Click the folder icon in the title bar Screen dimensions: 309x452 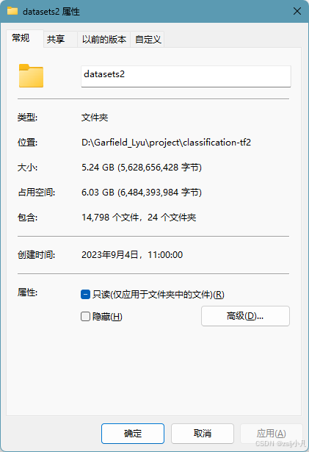(x=12, y=11)
